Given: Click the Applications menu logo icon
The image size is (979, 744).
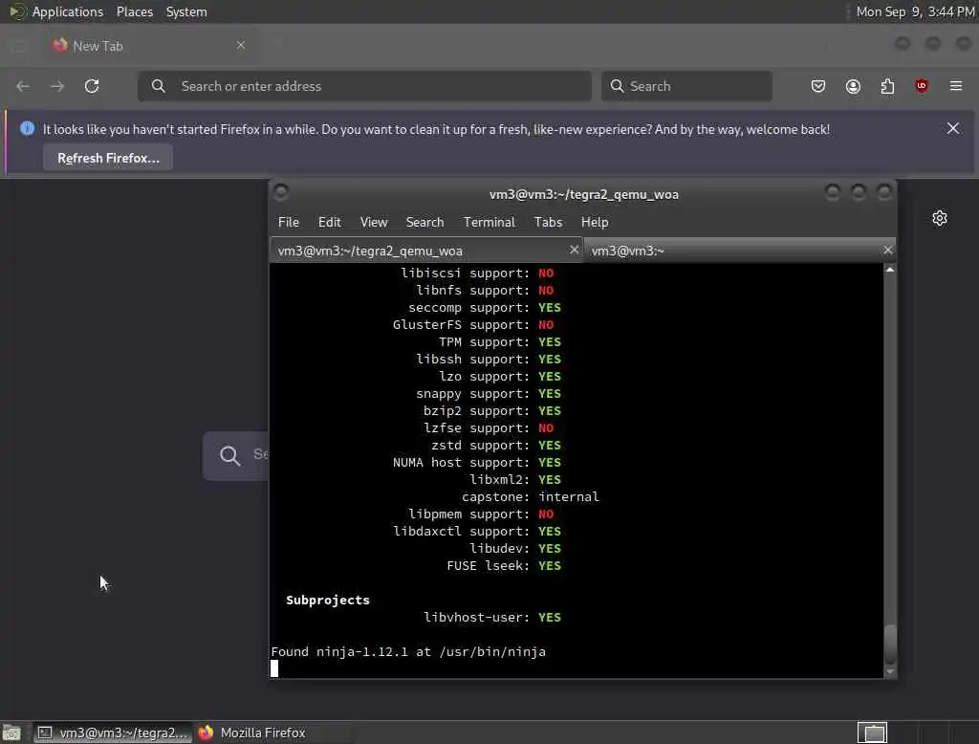Looking at the screenshot, I should click(x=17, y=11).
